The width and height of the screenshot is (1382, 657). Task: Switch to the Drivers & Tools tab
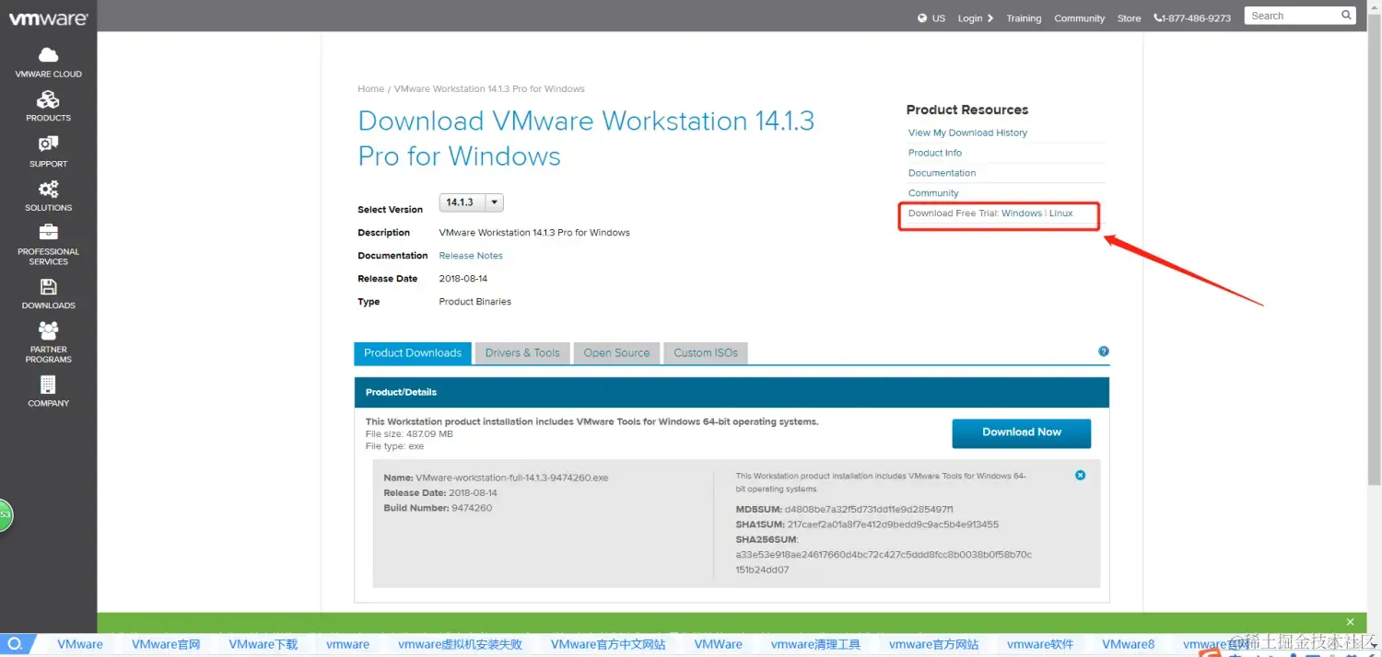(x=522, y=353)
